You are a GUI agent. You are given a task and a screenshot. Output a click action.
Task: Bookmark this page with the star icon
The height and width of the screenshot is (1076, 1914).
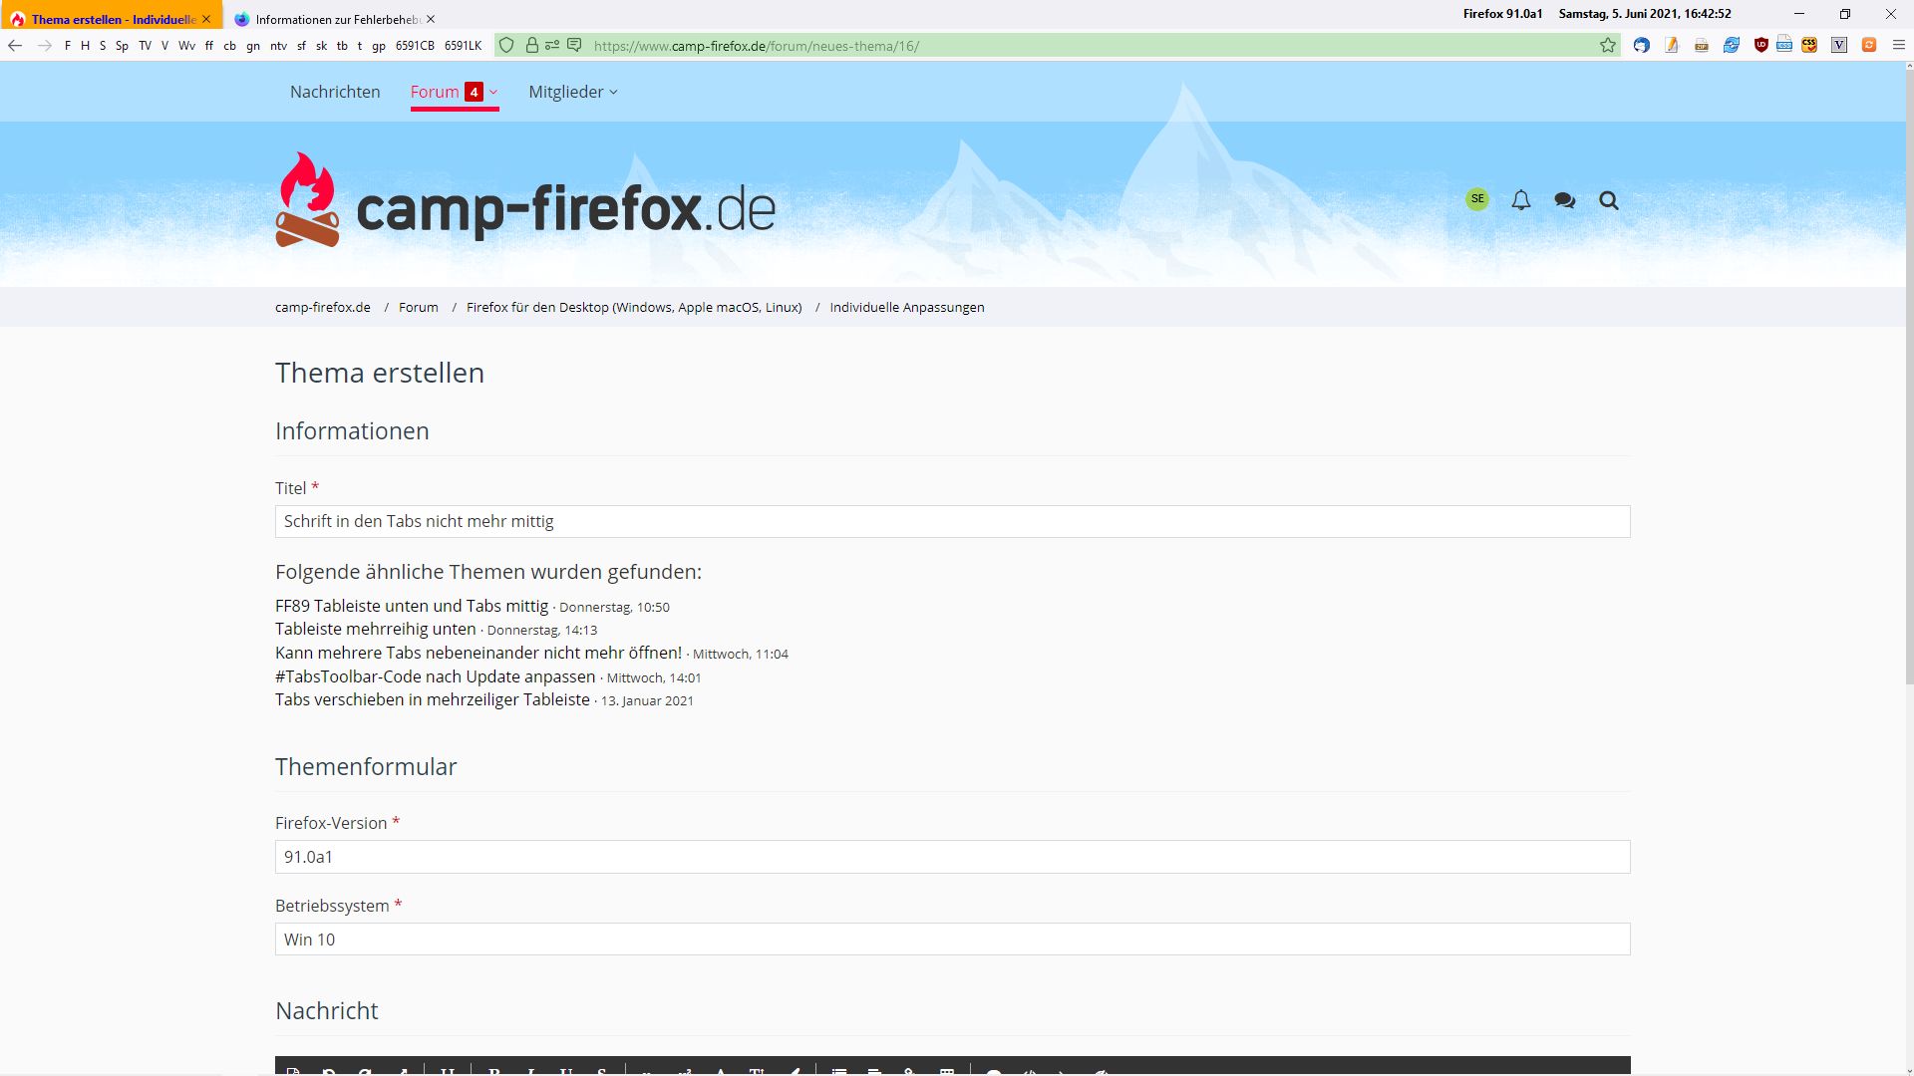pos(1608,45)
